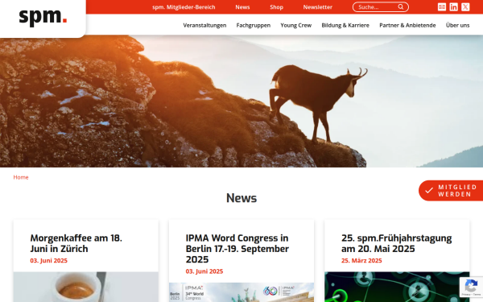
Task: Open the Newsletter link
Action: [x=318, y=7]
